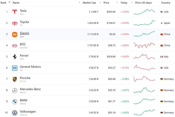Click the Germany flag in the BMW row
175x117 pixels.
click(x=162, y=101)
